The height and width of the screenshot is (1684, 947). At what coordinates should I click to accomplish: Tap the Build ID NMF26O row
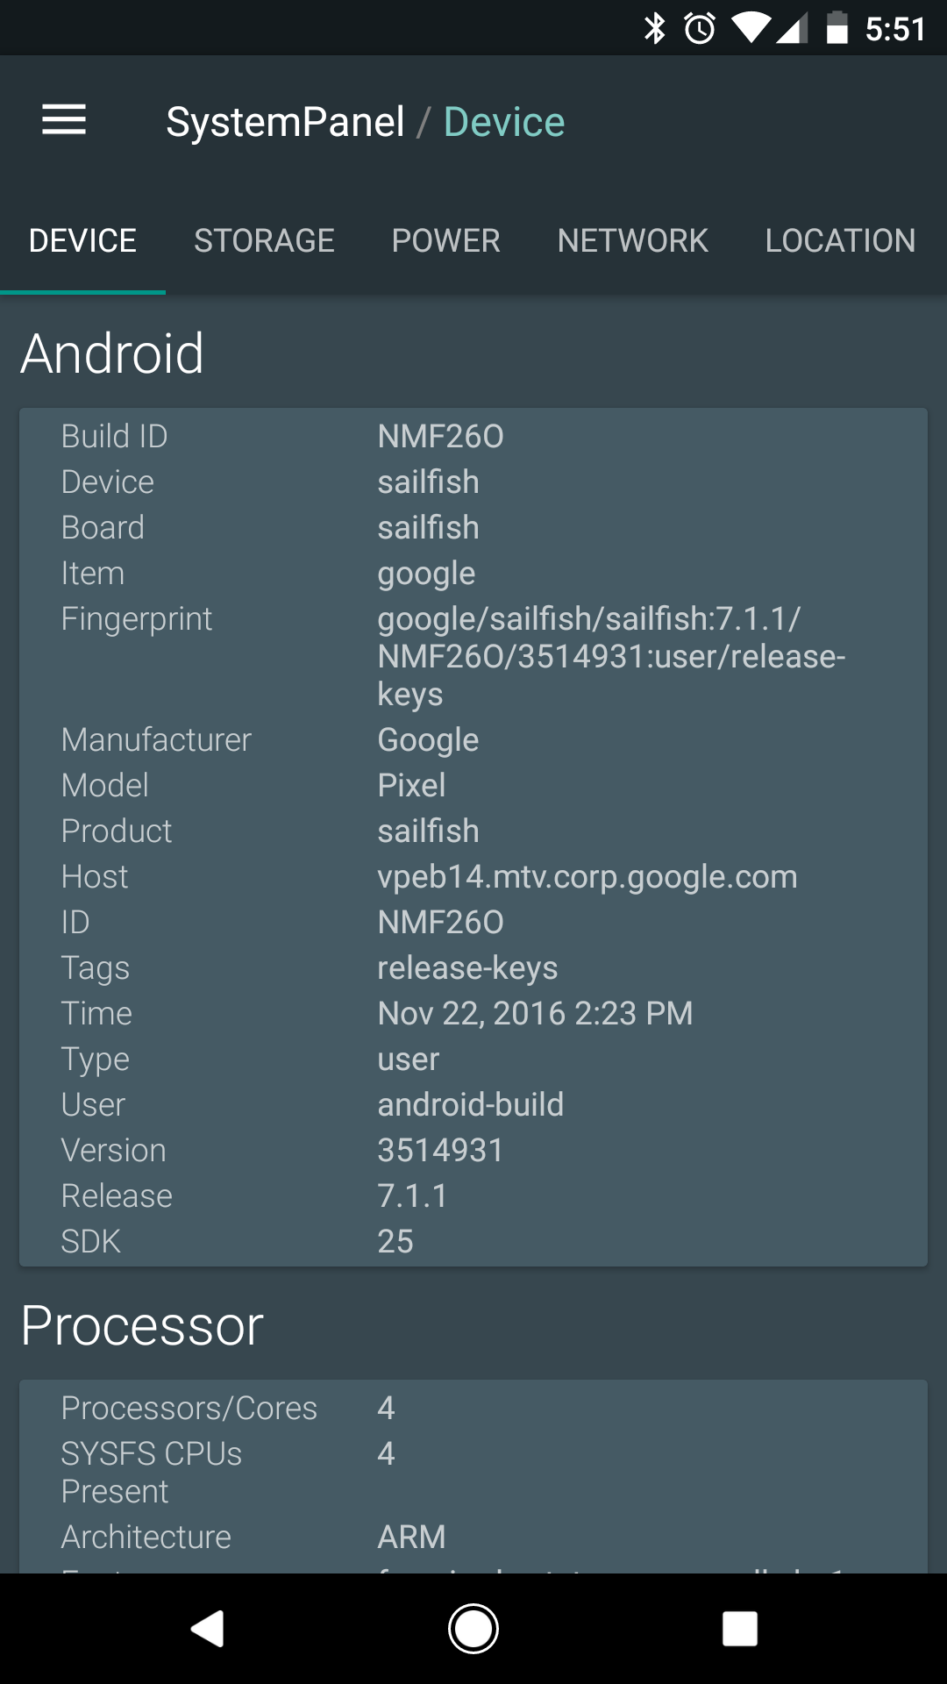pos(473,436)
